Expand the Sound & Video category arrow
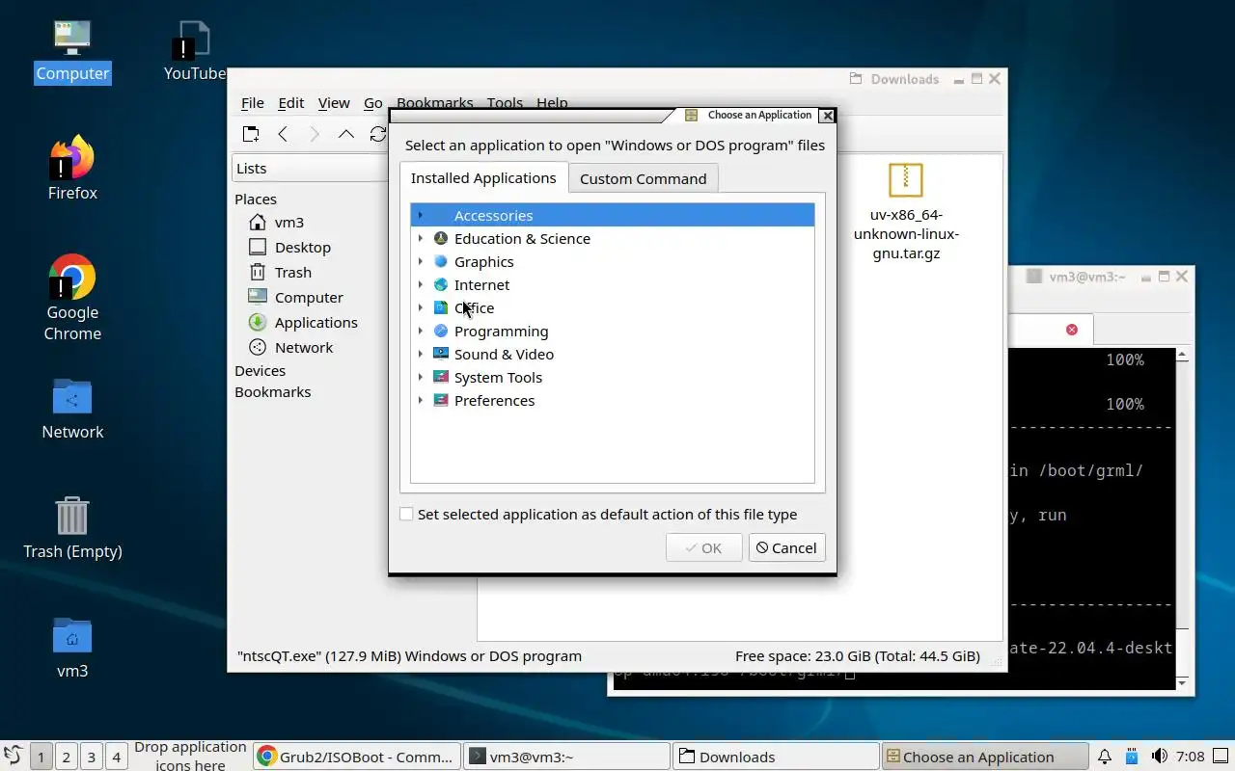Image resolution: width=1235 pixels, height=771 pixels. (421, 354)
